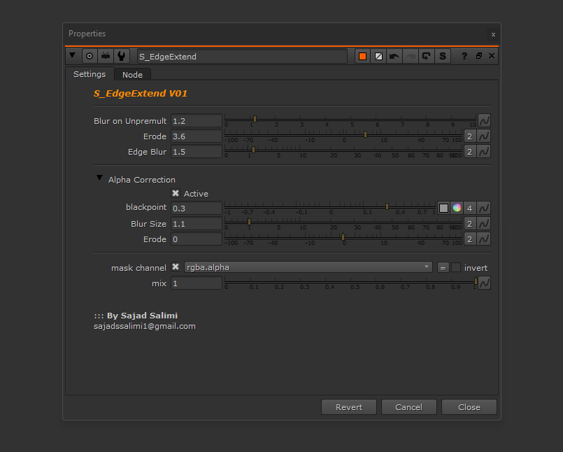
Task: Open the rgba.alpha mask channel dropdown
Action: click(x=308, y=267)
